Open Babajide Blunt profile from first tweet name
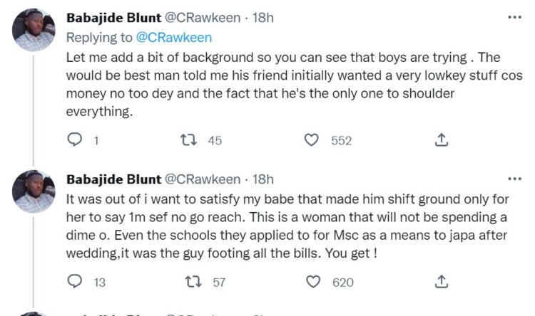Image resolution: width=535 pixels, height=316 pixels. [x=113, y=16]
